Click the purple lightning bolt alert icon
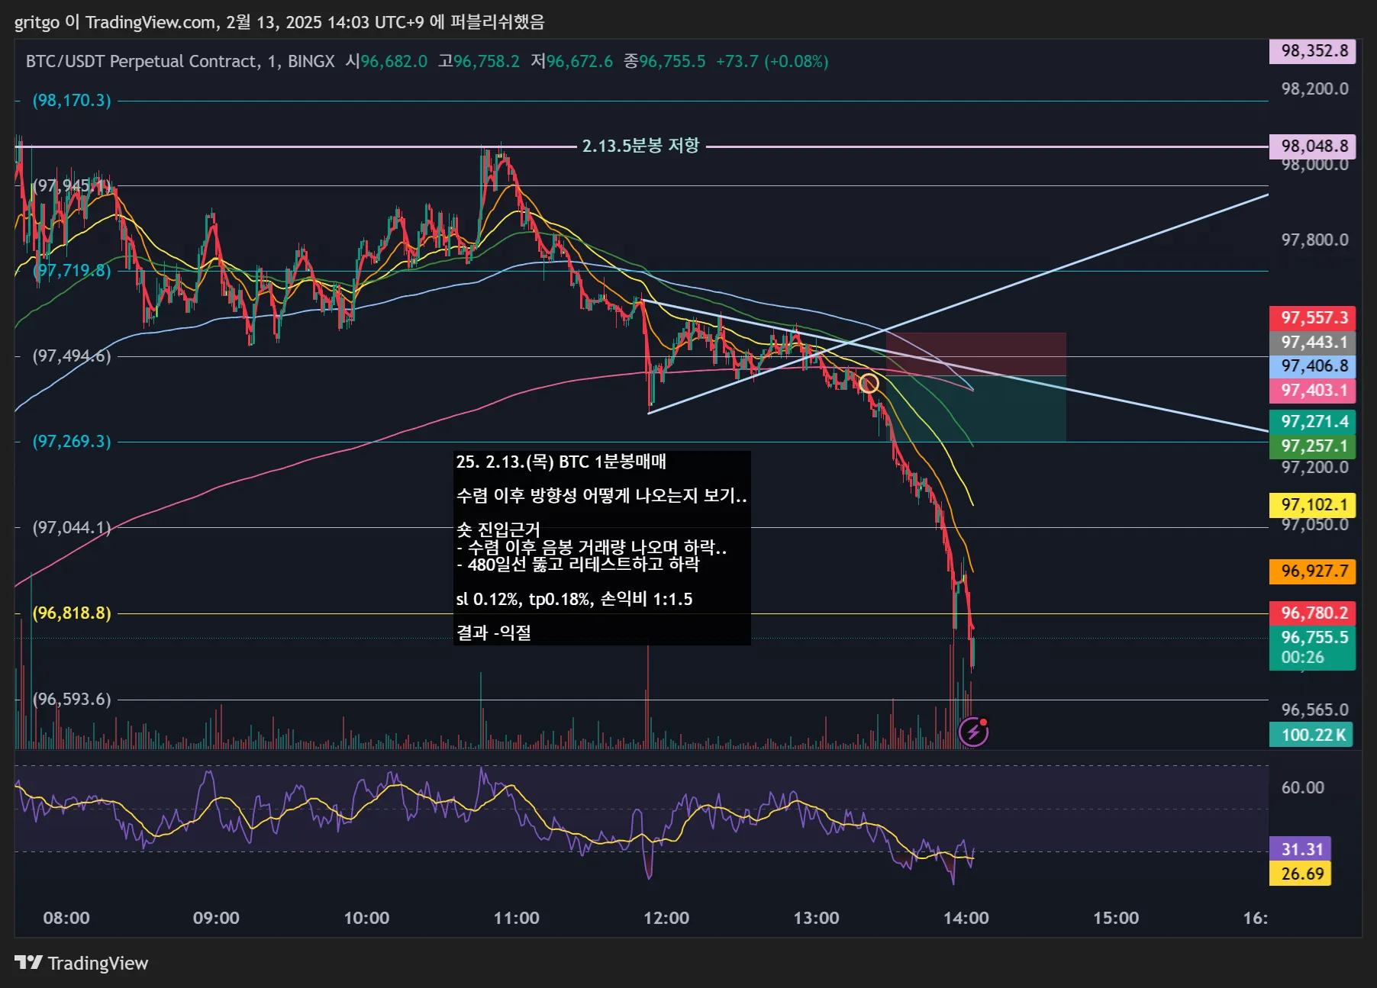This screenshot has width=1377, height=988. [973, 732]
